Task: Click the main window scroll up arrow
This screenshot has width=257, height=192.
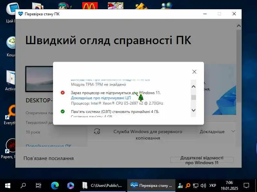Action: [239, 26]
